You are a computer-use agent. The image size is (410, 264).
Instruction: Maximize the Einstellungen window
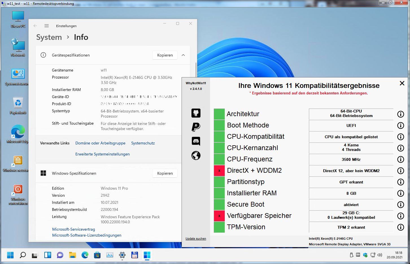(x=178, y=23)
